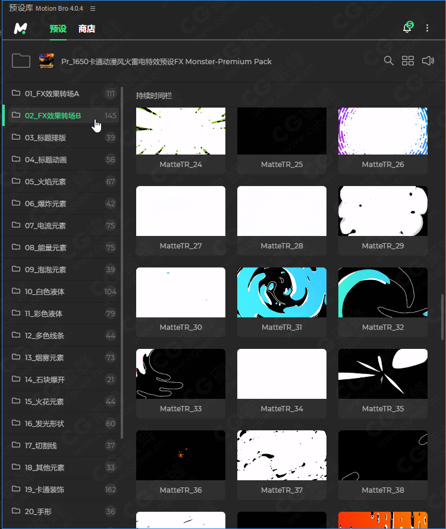Image resolution: width=446 pixels, height=529 pixels.
Task: Select the MatteTR_29 preset thumbnail
Action: coord(383,211)
